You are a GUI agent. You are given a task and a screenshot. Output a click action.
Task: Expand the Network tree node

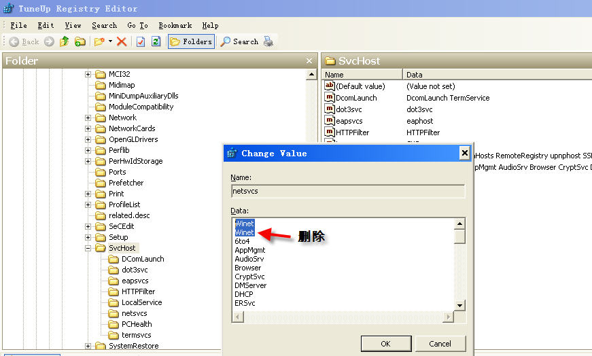tap(88, 118)
